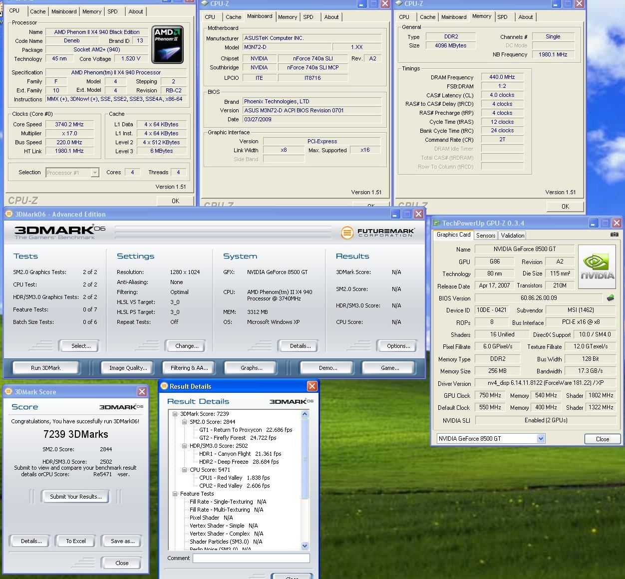Open Mainboard tab in right CPU-Z window
The width and height of the screenshot is (625, 579).
(454, 17)
